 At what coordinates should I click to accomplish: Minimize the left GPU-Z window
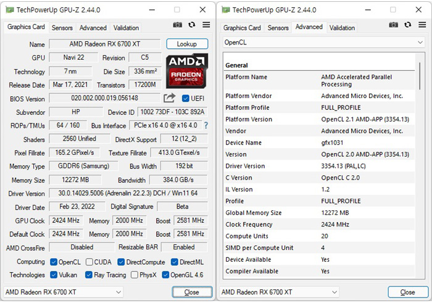pos(152,10)
